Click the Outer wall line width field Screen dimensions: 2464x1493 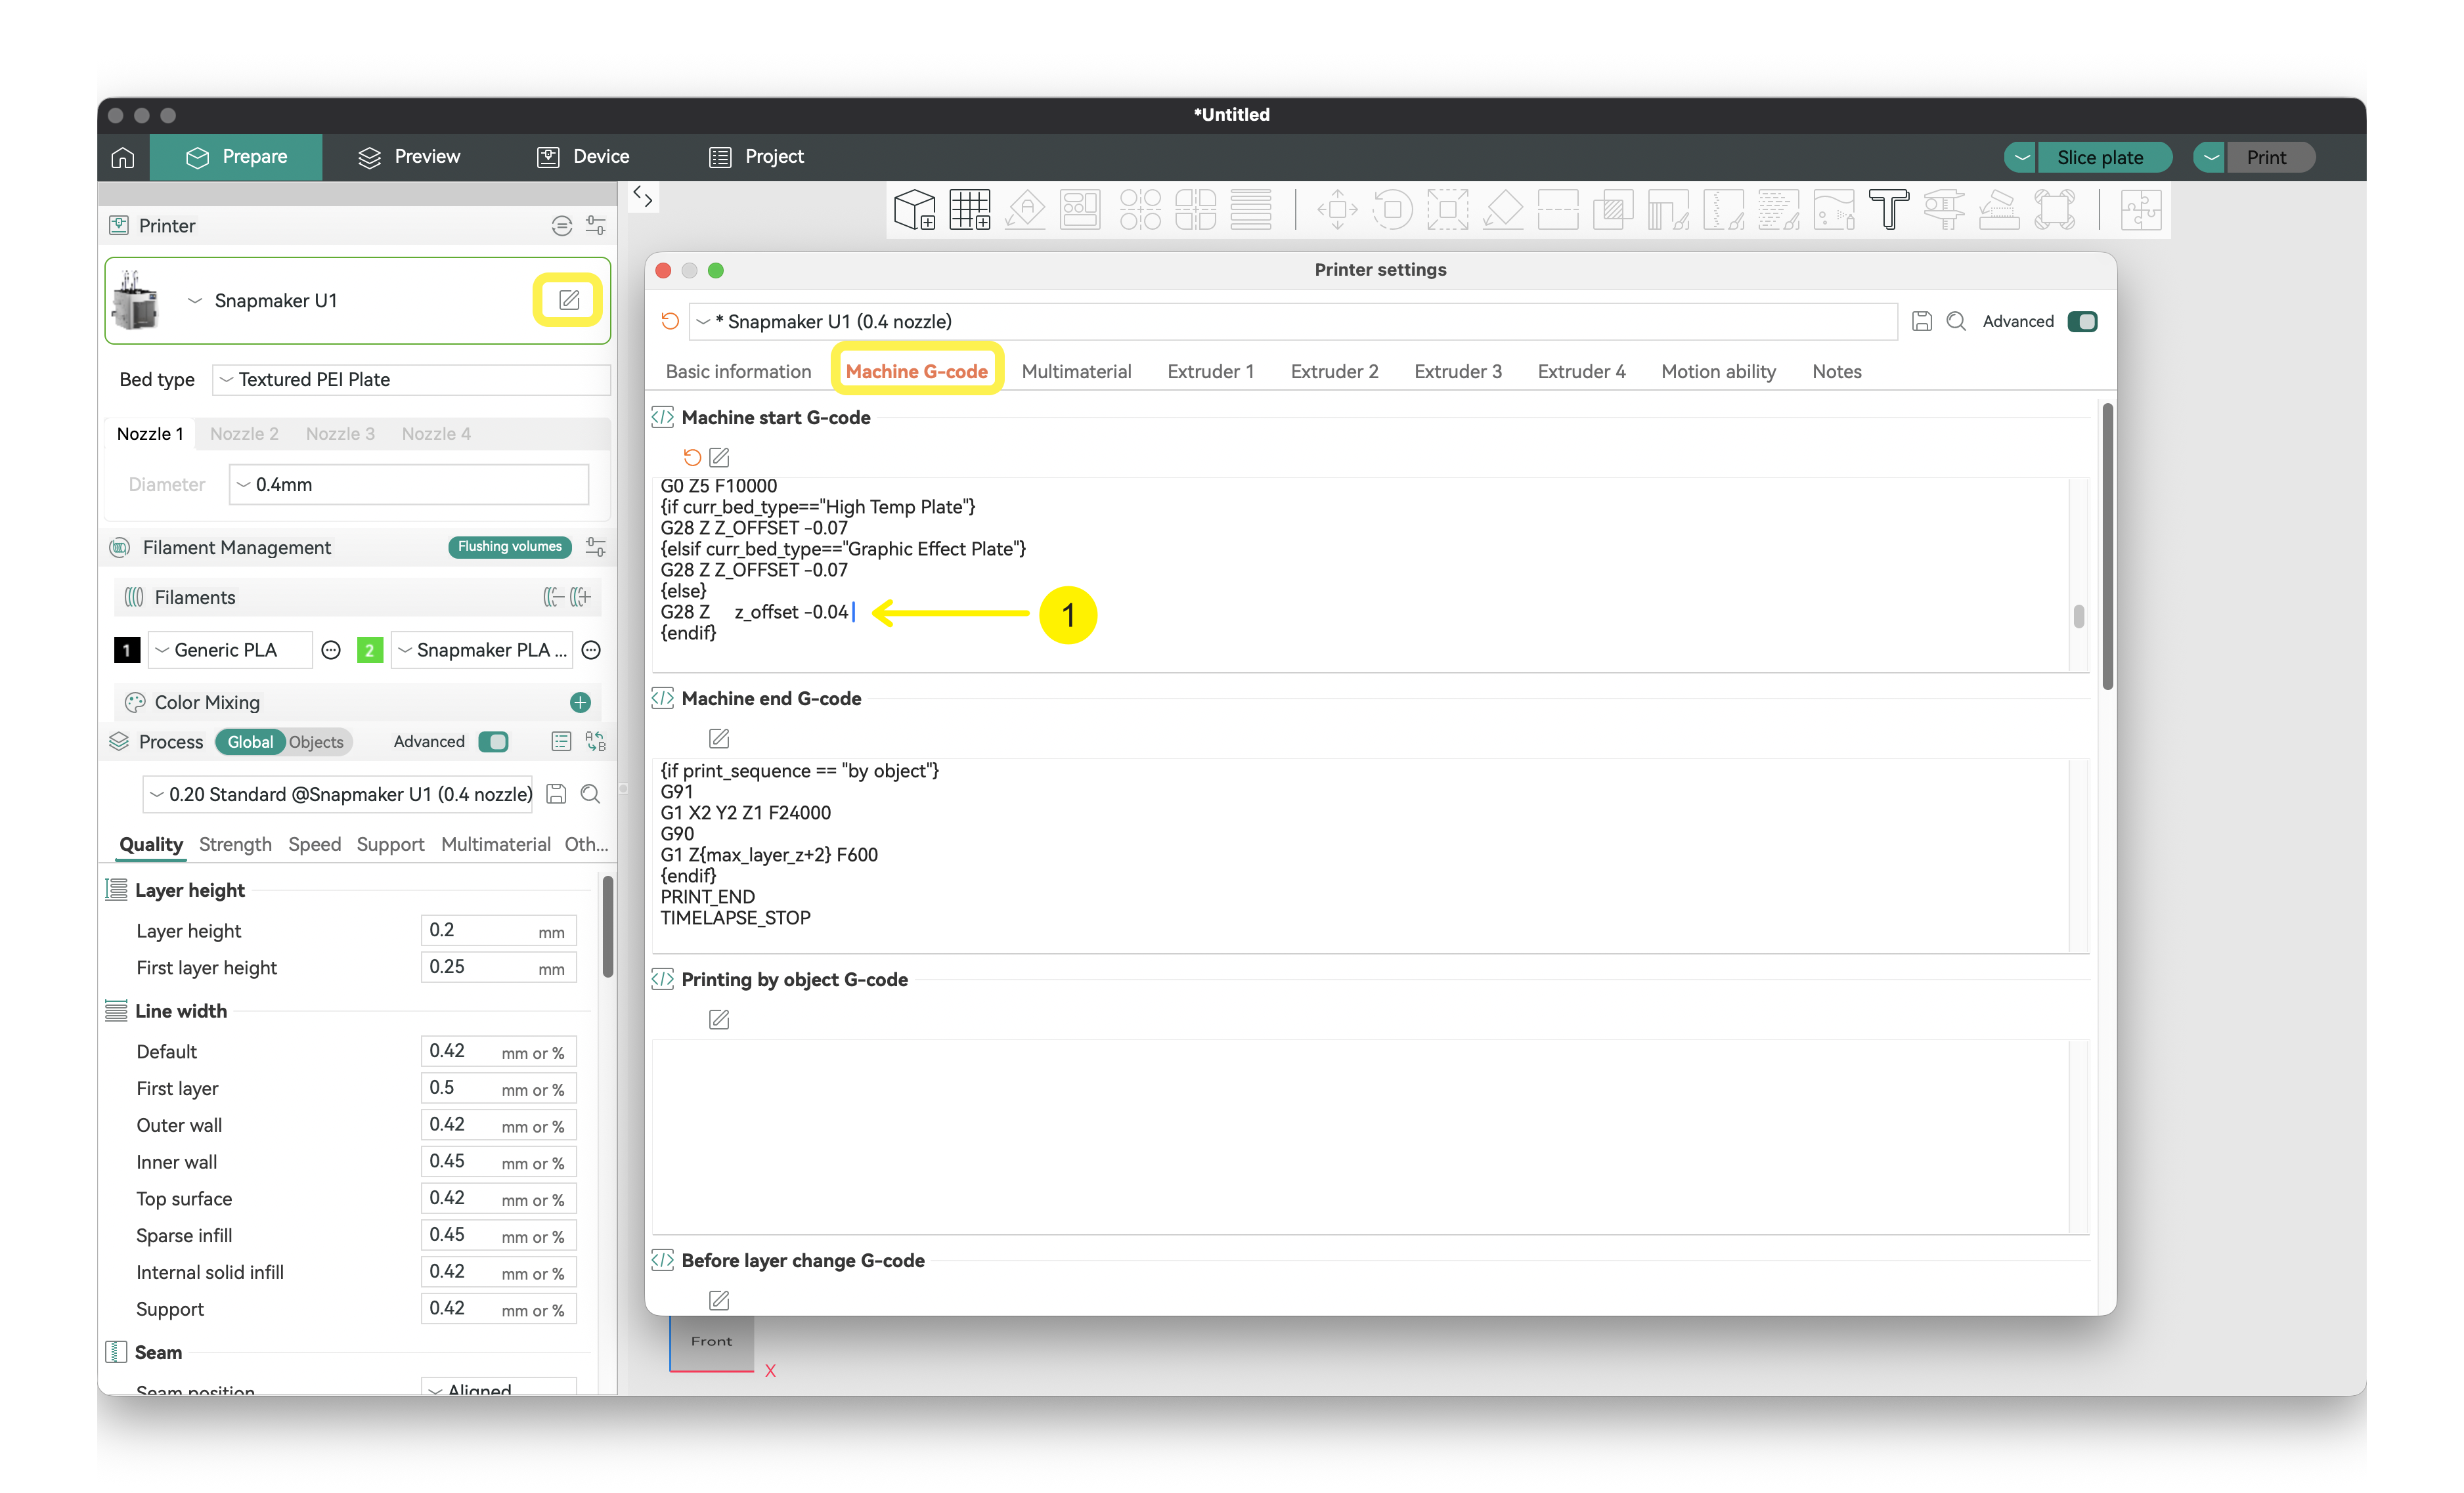498,1125
